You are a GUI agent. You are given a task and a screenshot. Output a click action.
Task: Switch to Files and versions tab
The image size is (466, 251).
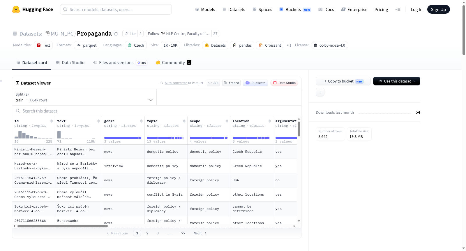tap(120, 62)
